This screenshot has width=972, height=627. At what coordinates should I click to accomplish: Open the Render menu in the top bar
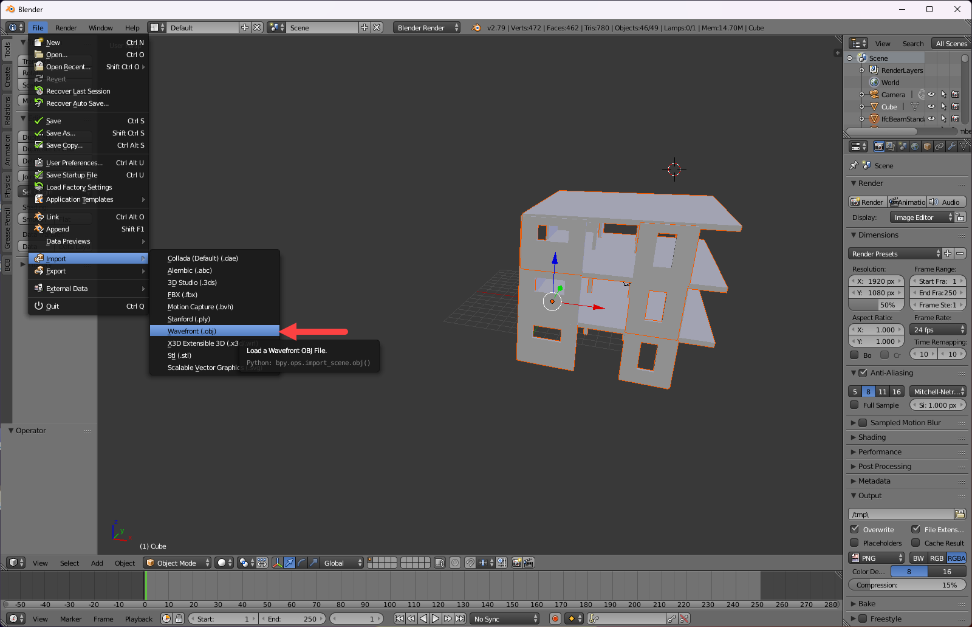click(x=66, y=27)
